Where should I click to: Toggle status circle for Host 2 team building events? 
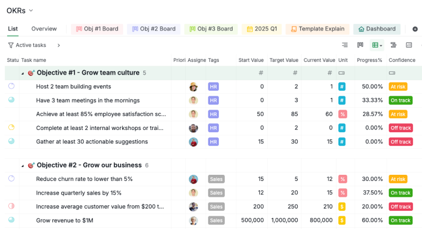tap(11, 86)
